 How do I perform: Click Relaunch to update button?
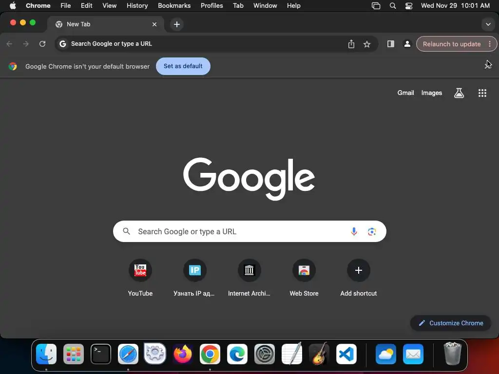(x=451, y=44)
